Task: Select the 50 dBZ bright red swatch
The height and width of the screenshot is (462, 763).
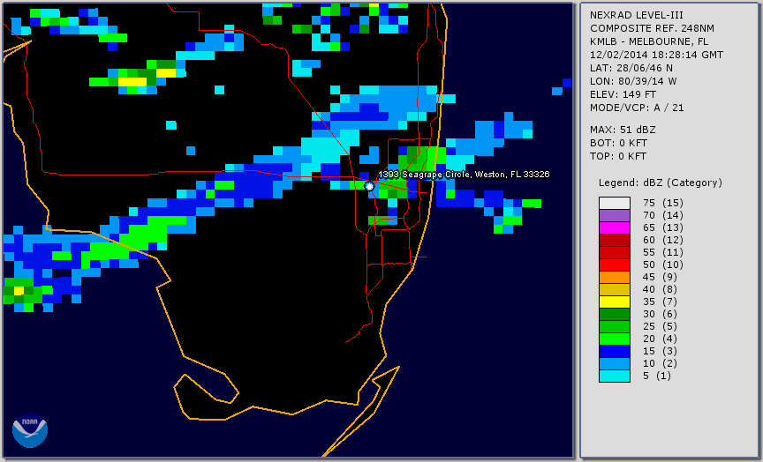Action: click(x=615, y=265)
